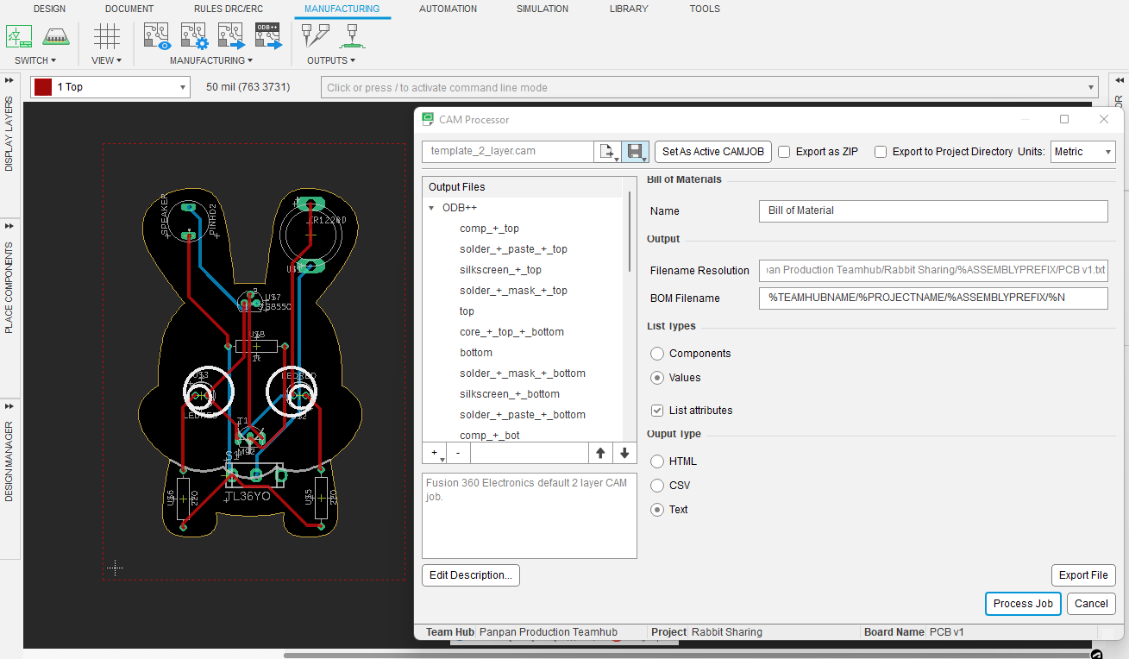Open the CAM processor gear icon
1129x659 pixels.
pyautogui.click(x=195, y=36)
